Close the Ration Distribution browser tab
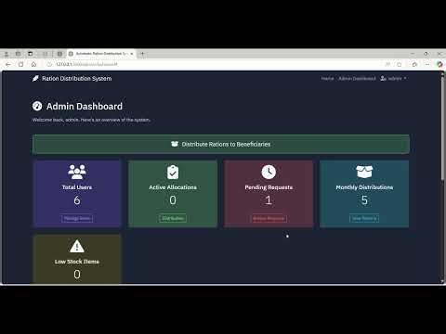Screen dimensions: 446x334 tap(132, 54)
